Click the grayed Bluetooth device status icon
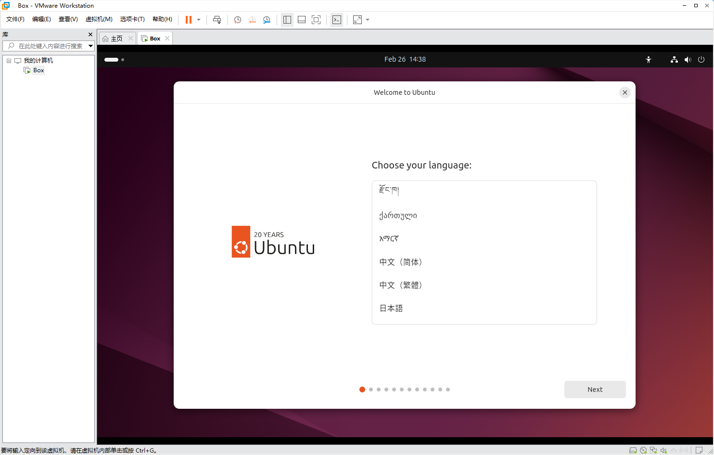Screen dimensions: 714x455 (x=684, y=451)
